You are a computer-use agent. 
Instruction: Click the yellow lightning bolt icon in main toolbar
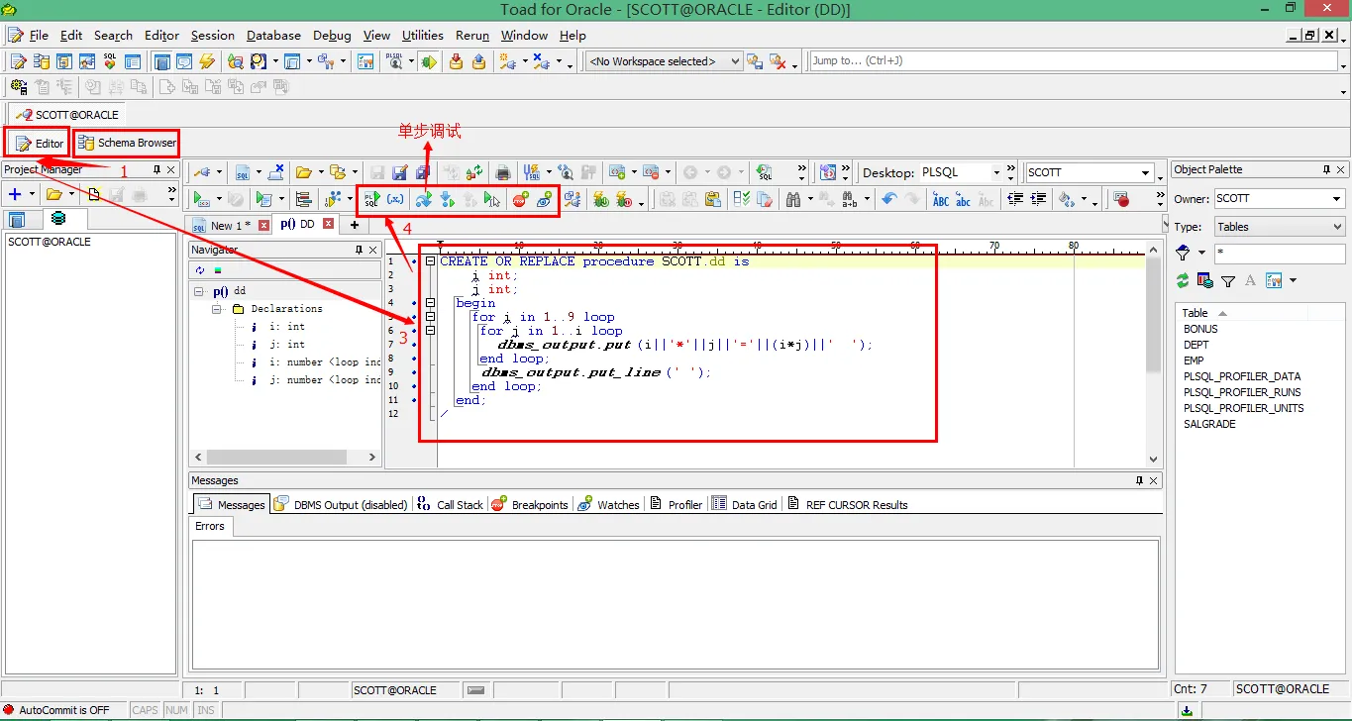point(207,61)
